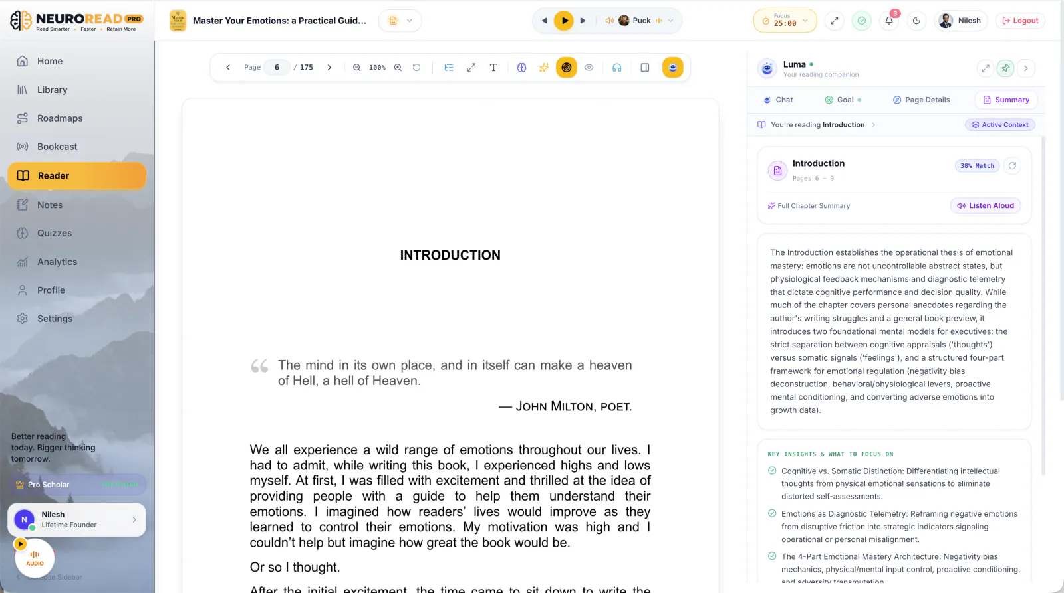Expand the Luma panel with arrows icon

click(x=986, y=68)
